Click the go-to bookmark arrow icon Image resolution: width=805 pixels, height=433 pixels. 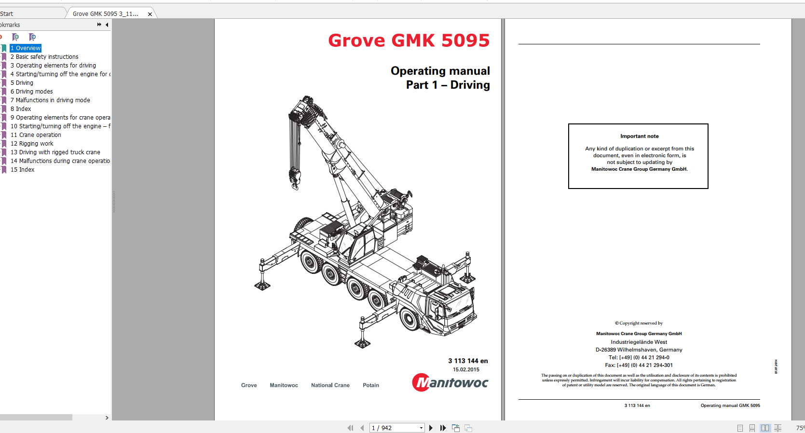[x=32, y=37]
